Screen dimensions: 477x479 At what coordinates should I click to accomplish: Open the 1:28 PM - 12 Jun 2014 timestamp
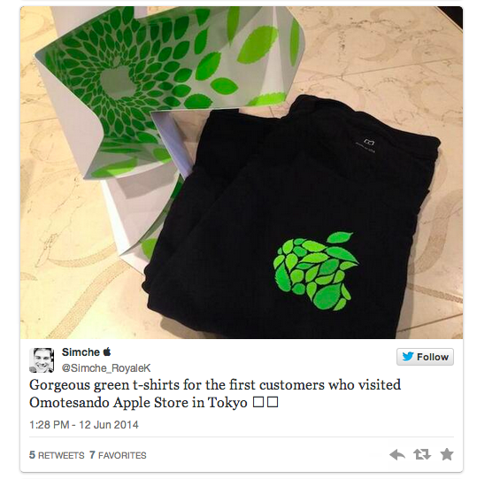coord(84,425)
